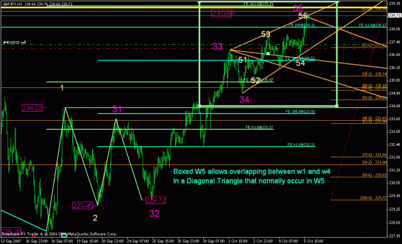Image resolution: width=402 pixels, height=244 pixels.
Task: Click the magenta wave label 32
Action: 154,213
